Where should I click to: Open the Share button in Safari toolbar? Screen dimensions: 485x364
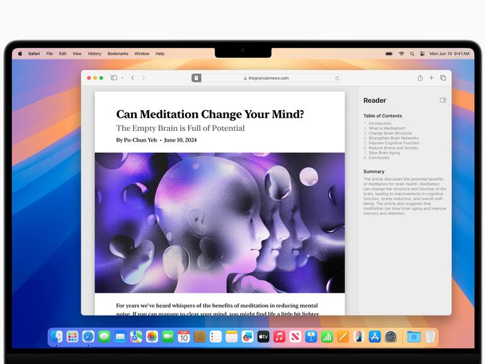pos(420,78)
